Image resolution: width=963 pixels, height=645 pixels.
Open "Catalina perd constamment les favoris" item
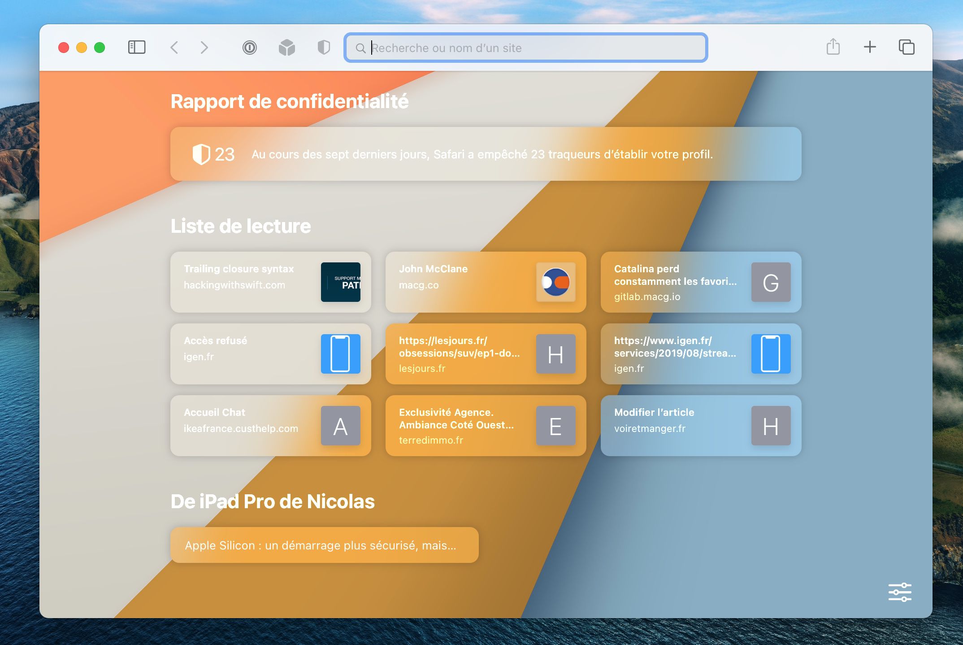click(700, 283)
